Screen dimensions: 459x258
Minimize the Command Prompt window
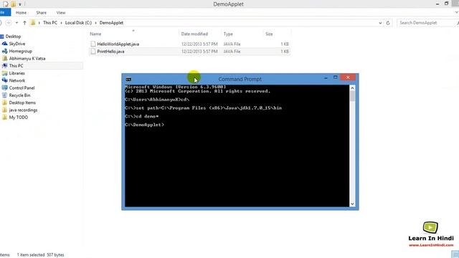(326, 78)
